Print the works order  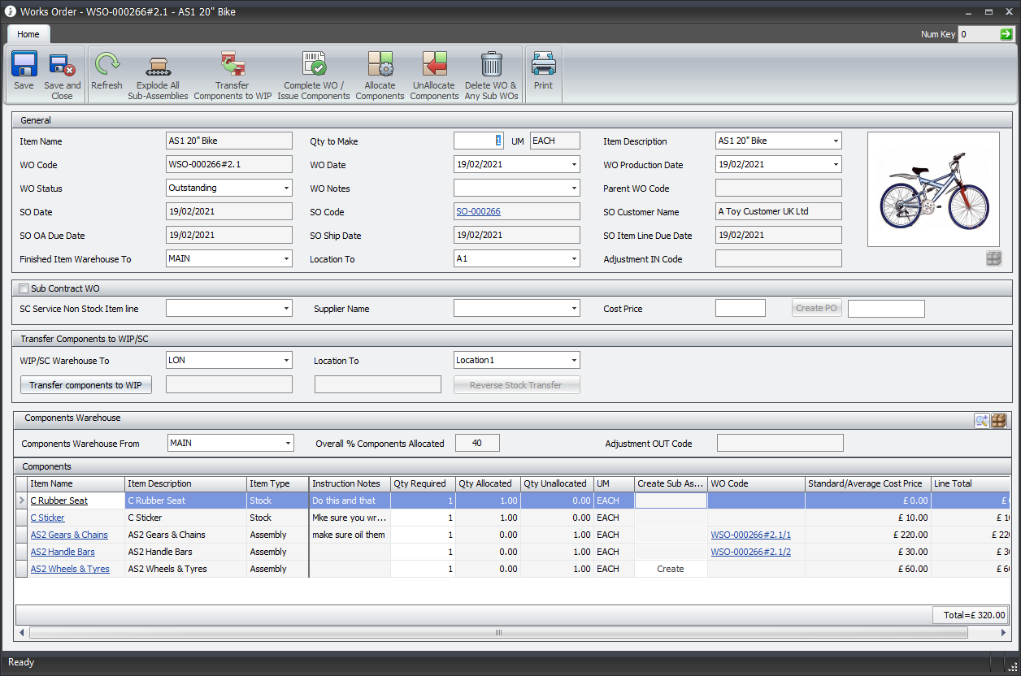543,65
